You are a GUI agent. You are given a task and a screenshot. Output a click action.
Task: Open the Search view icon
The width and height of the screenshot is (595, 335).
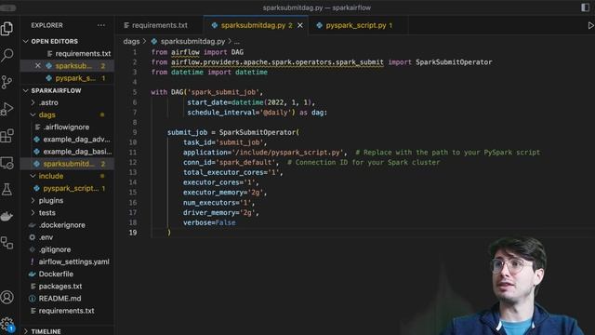[7, 56]
